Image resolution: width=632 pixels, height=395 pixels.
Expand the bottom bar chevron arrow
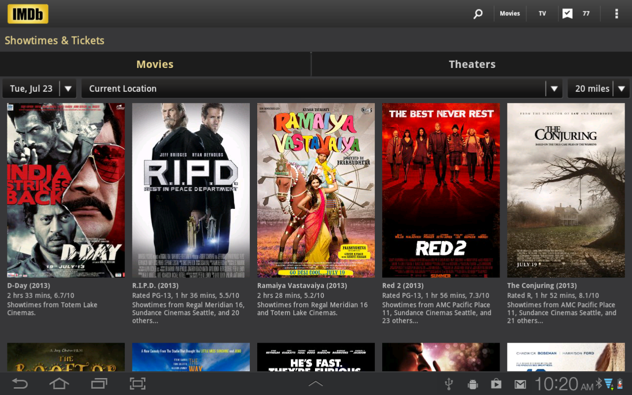click(x=316, y=383)
